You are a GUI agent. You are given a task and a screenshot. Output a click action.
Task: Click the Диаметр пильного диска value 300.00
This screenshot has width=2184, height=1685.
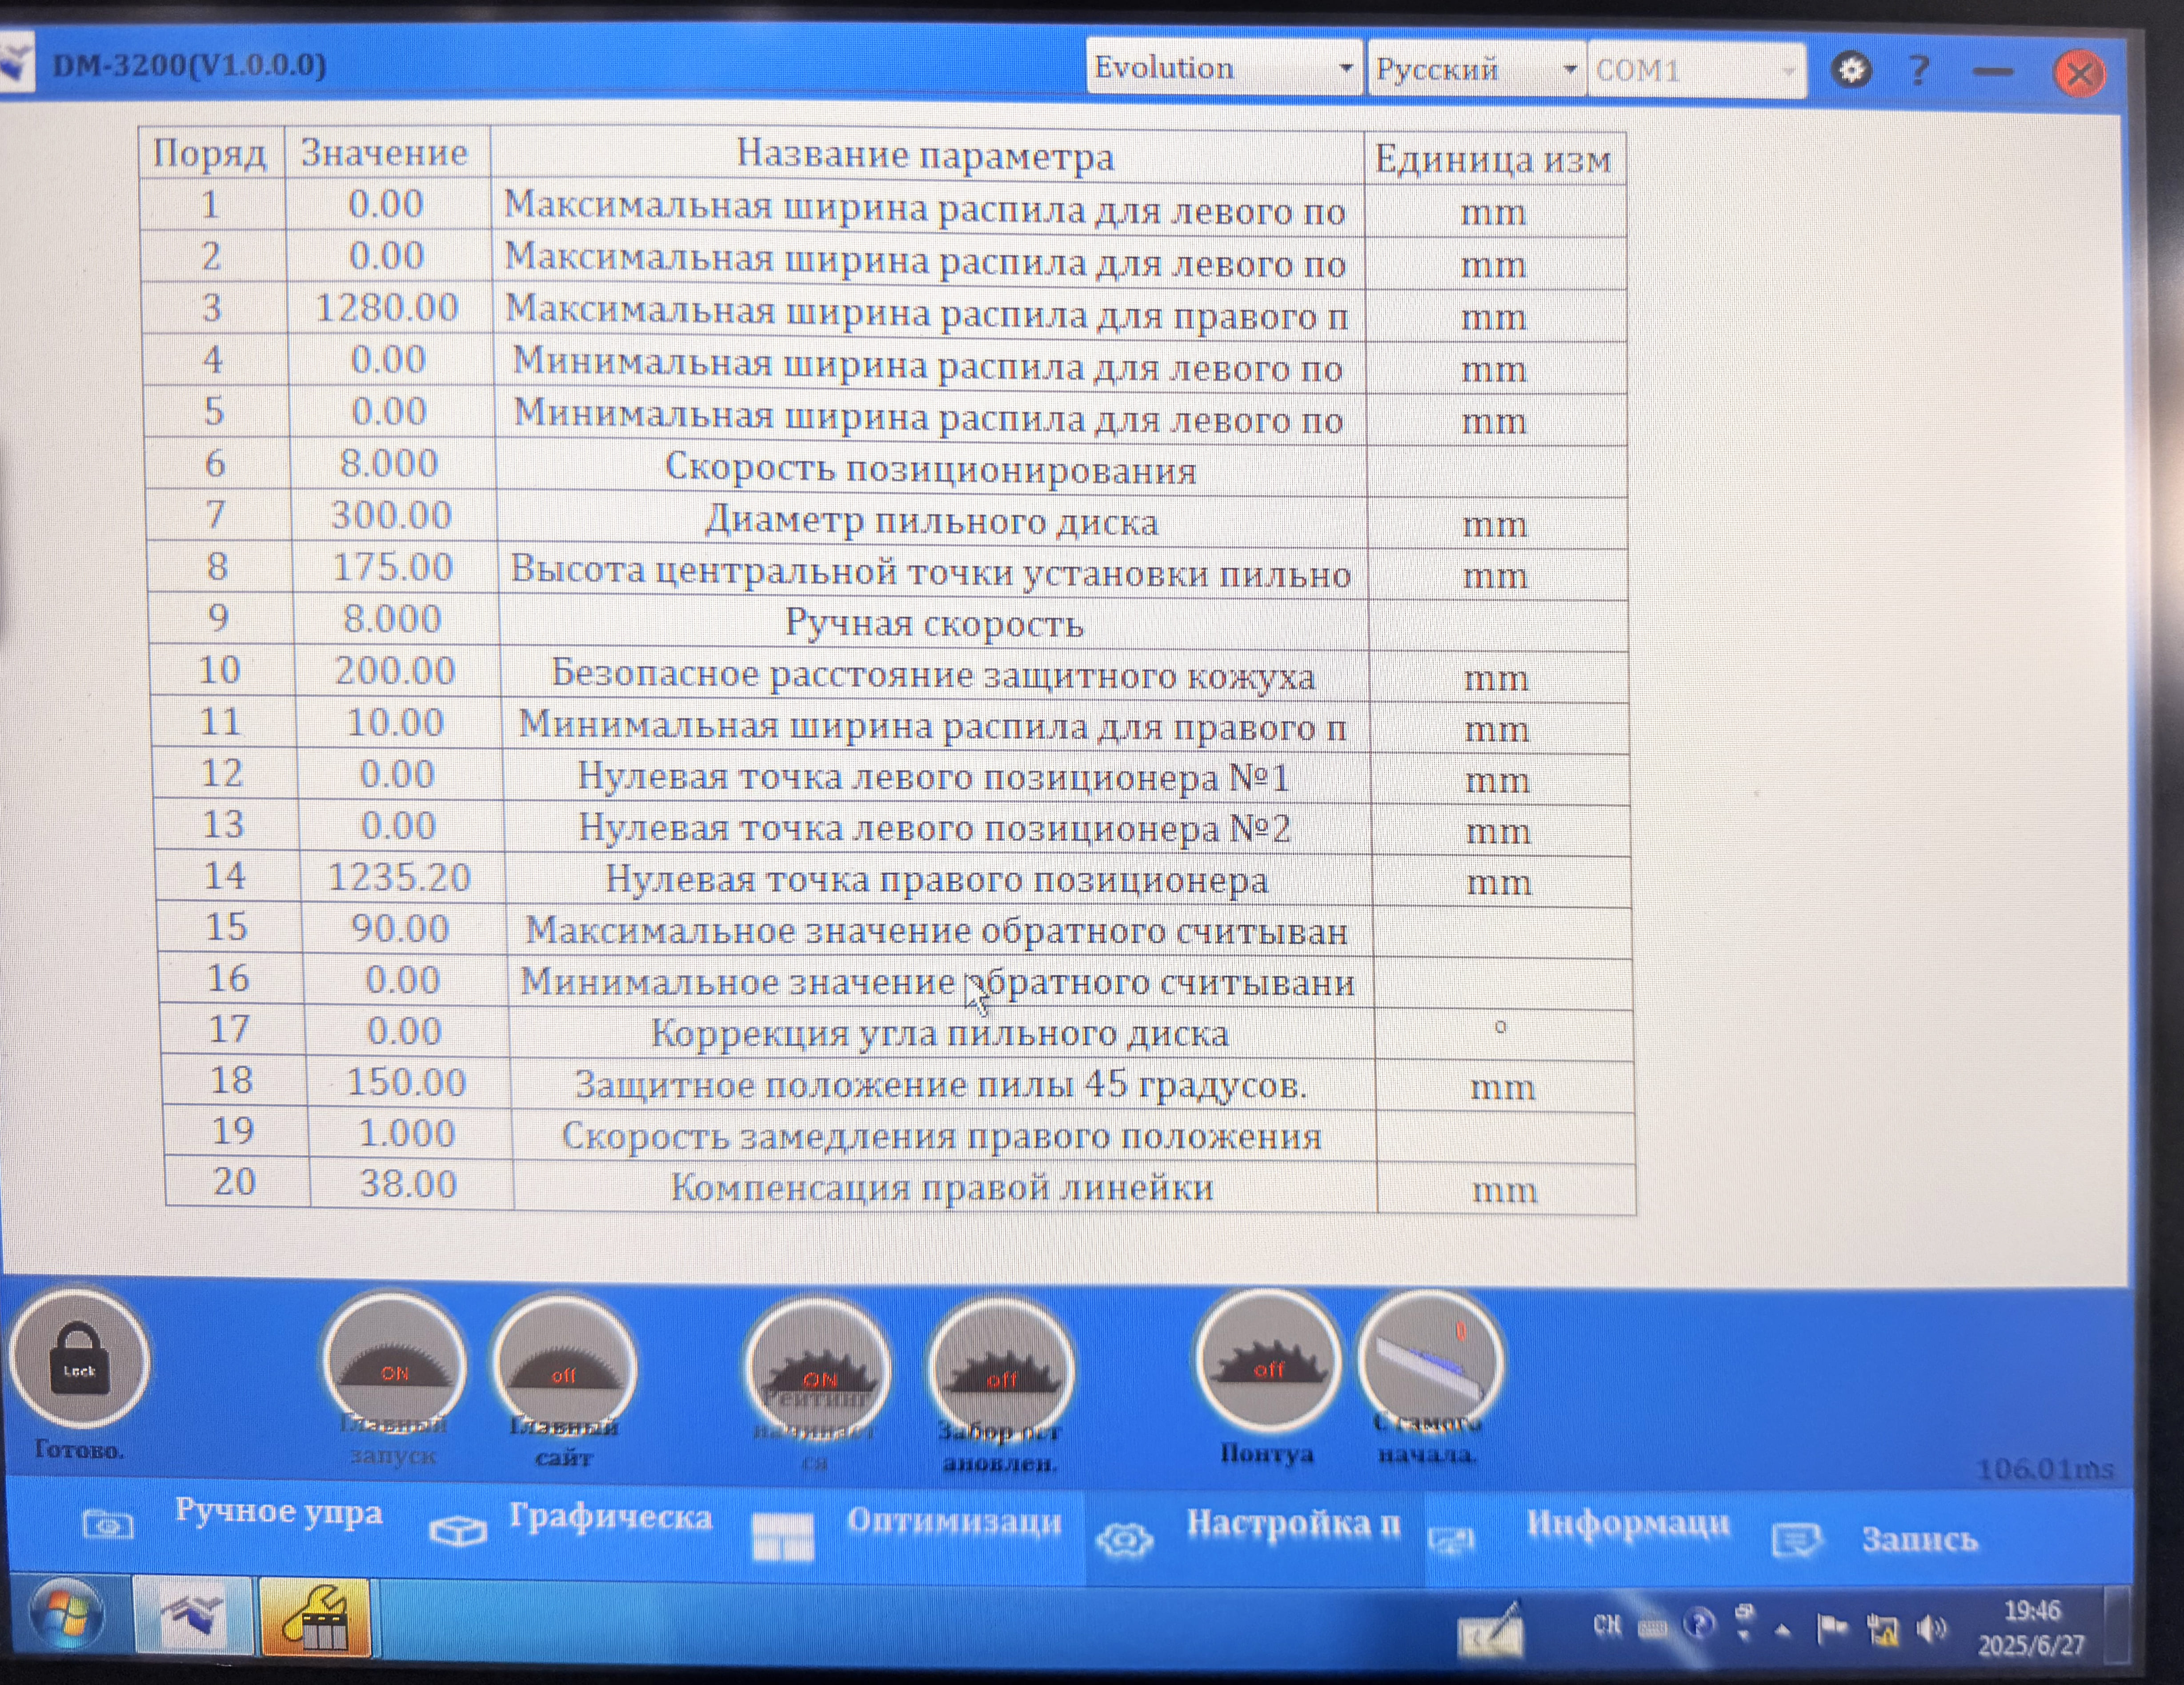click(x=392, y=515)
